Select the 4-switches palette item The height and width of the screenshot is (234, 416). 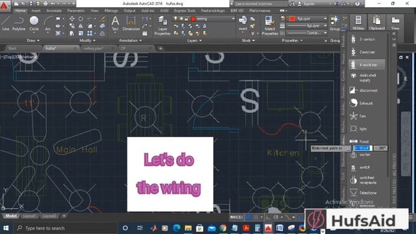[367, 65]
